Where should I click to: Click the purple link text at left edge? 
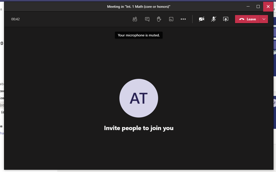coord(2,133)
